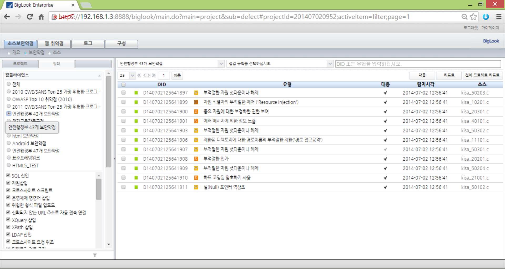505x269 pixels.
Task: Click the search magnifier in the address bar
Action: (x=464, y=17)
